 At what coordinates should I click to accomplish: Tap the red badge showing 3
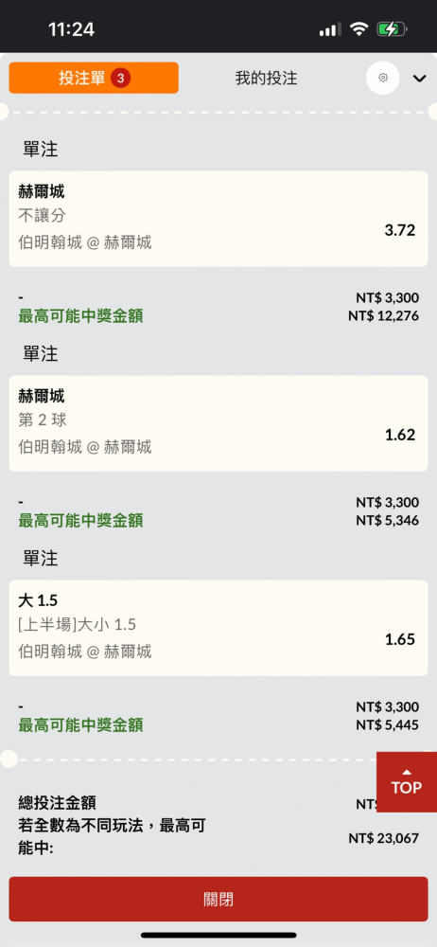tap(121, 78)
